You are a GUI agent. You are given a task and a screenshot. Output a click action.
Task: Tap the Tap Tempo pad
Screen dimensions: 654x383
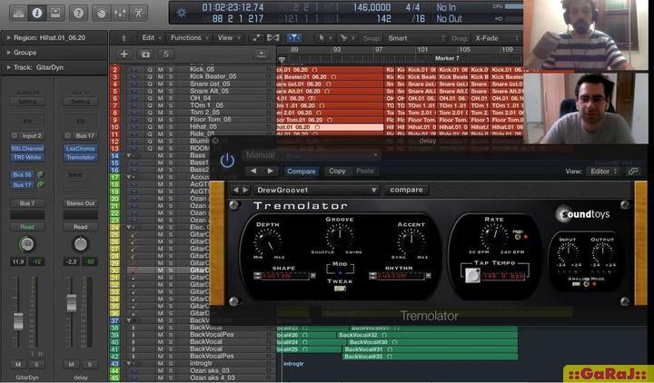(472, 275)
